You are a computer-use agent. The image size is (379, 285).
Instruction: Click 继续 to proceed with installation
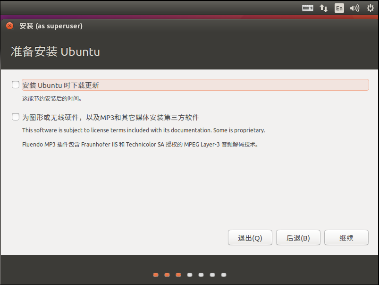click(x=346, y=237)
